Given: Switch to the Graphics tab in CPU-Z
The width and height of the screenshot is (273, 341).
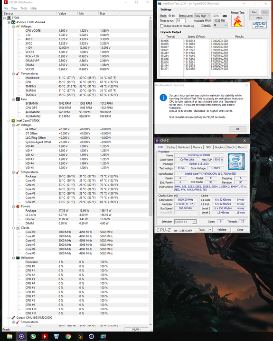Looking at the screenshot, I should (x=219, y=147).
